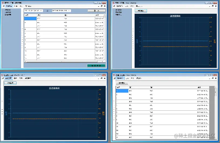Click the horizontal scrollbar right arrow of top-left table
Image resolution: width=220 pixels, height=143 pixels.
point(102,61)
